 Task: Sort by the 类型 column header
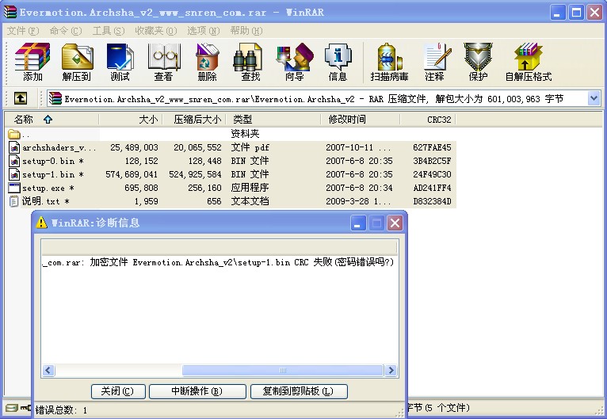(x=273, y=119)
